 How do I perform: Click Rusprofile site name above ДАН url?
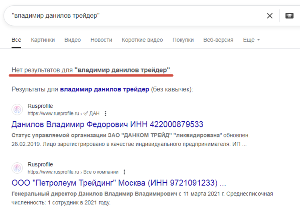40,106
